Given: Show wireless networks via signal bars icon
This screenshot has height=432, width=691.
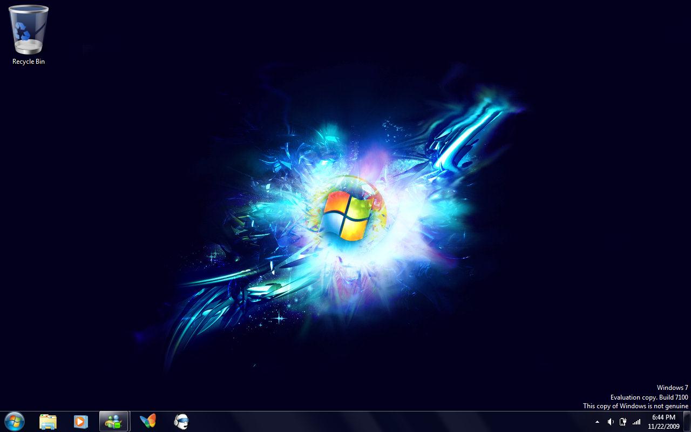Looking at the screenshot, I should 636,422.
